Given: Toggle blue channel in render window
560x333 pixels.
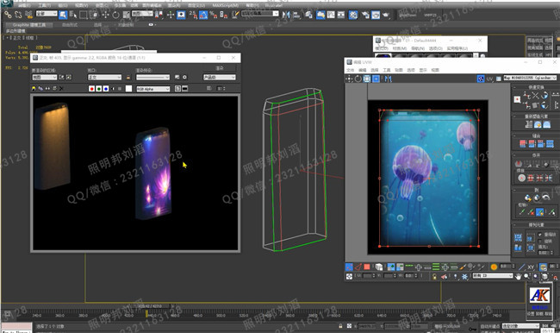Looking at the screenshot, I should (x=106, y=89).
